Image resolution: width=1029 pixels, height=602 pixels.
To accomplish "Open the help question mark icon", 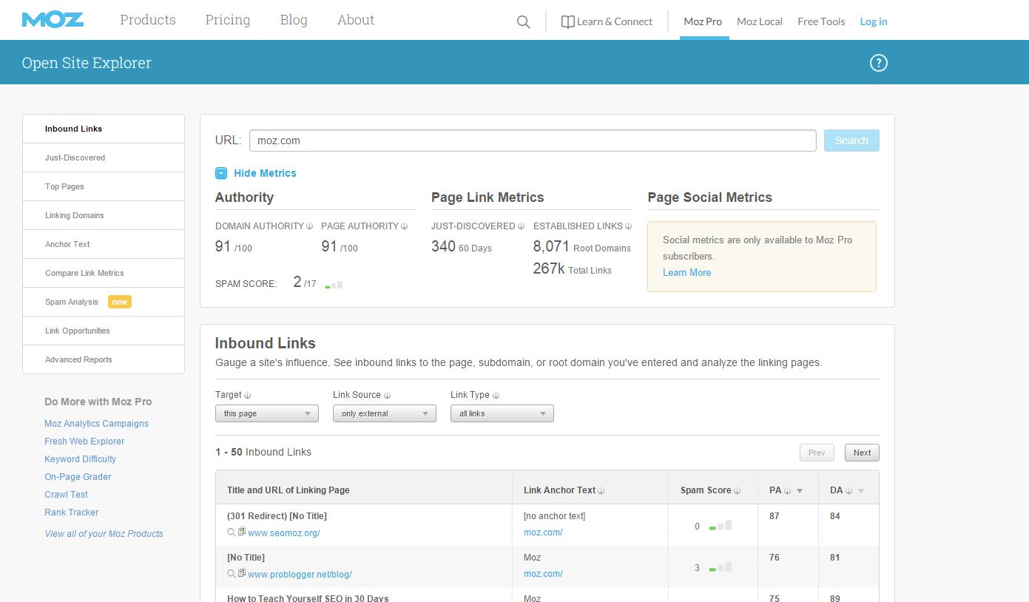I will [878, 63].
